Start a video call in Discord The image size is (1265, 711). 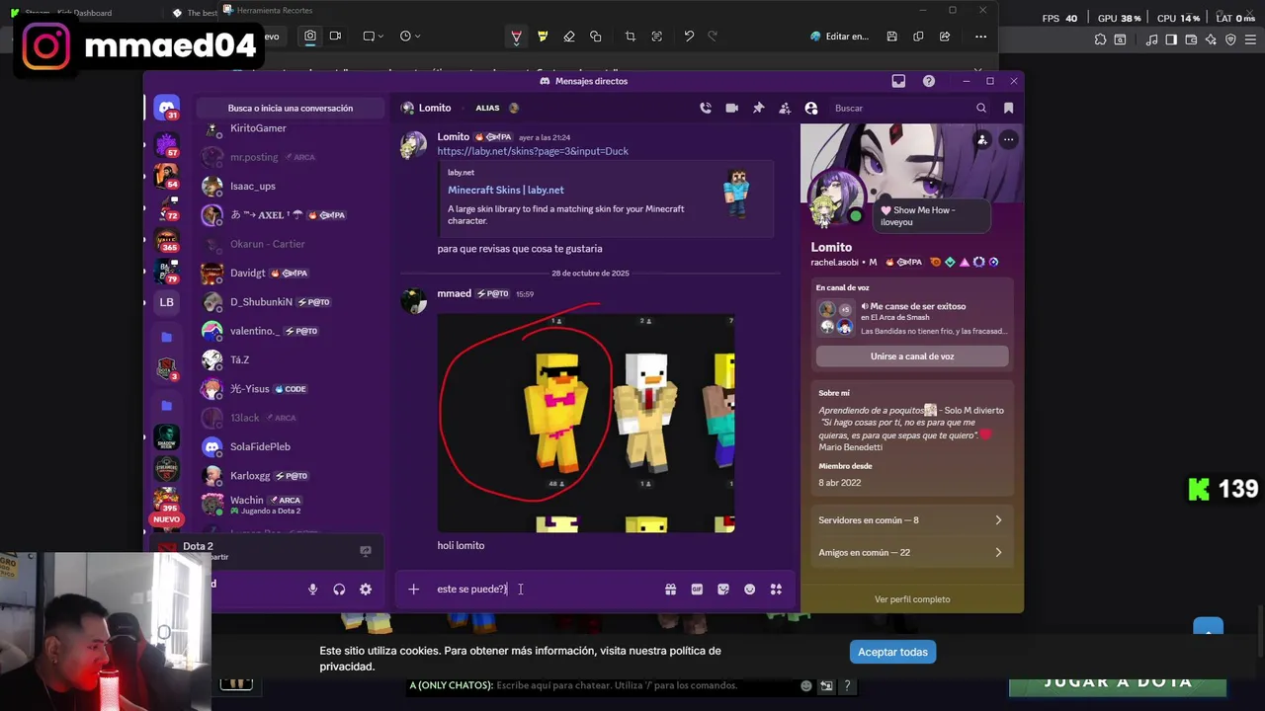732,108
